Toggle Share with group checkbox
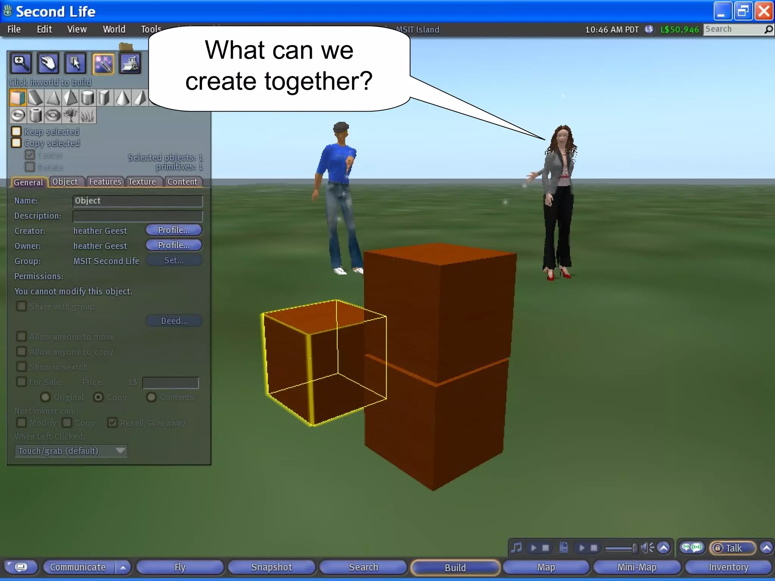The width and height of the screenshot is (775, 581). click(21, 306)
